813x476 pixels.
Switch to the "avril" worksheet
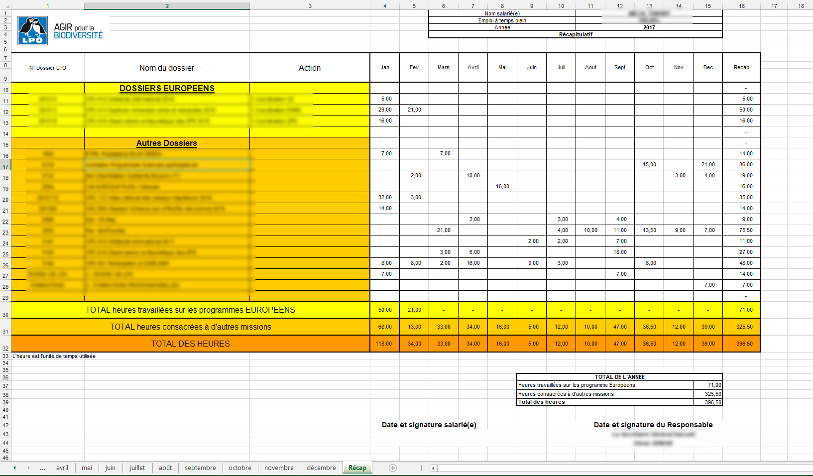tap(62, 468)
